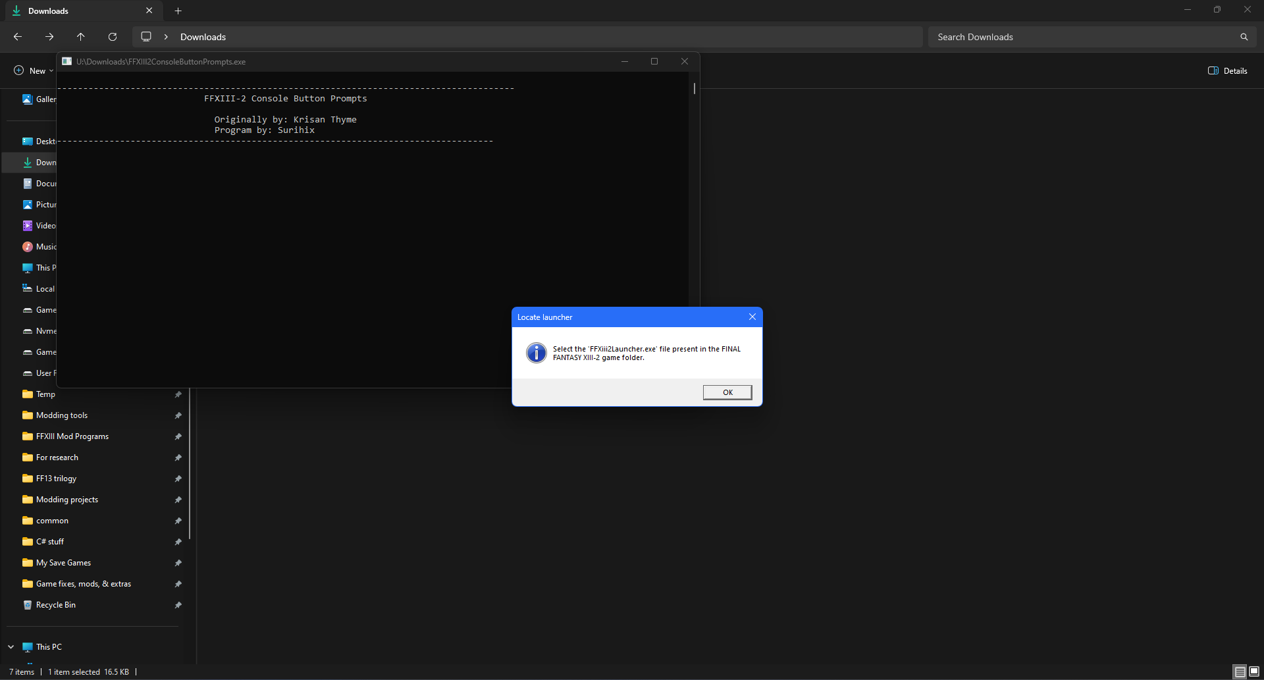Viewport: 1264px width, 680px height.
Task: Click OK in the Locate launcher dialog
Action: coord(727,392)
